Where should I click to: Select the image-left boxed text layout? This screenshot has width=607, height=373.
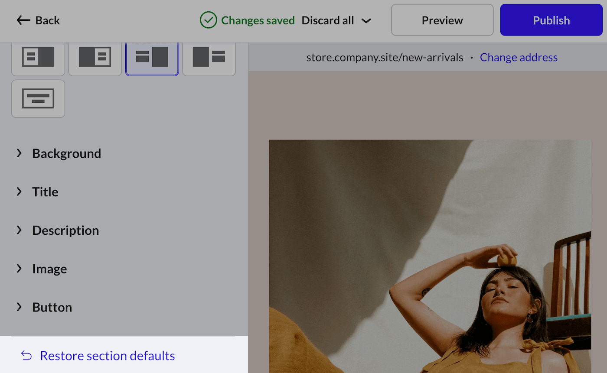coord(95,56)
